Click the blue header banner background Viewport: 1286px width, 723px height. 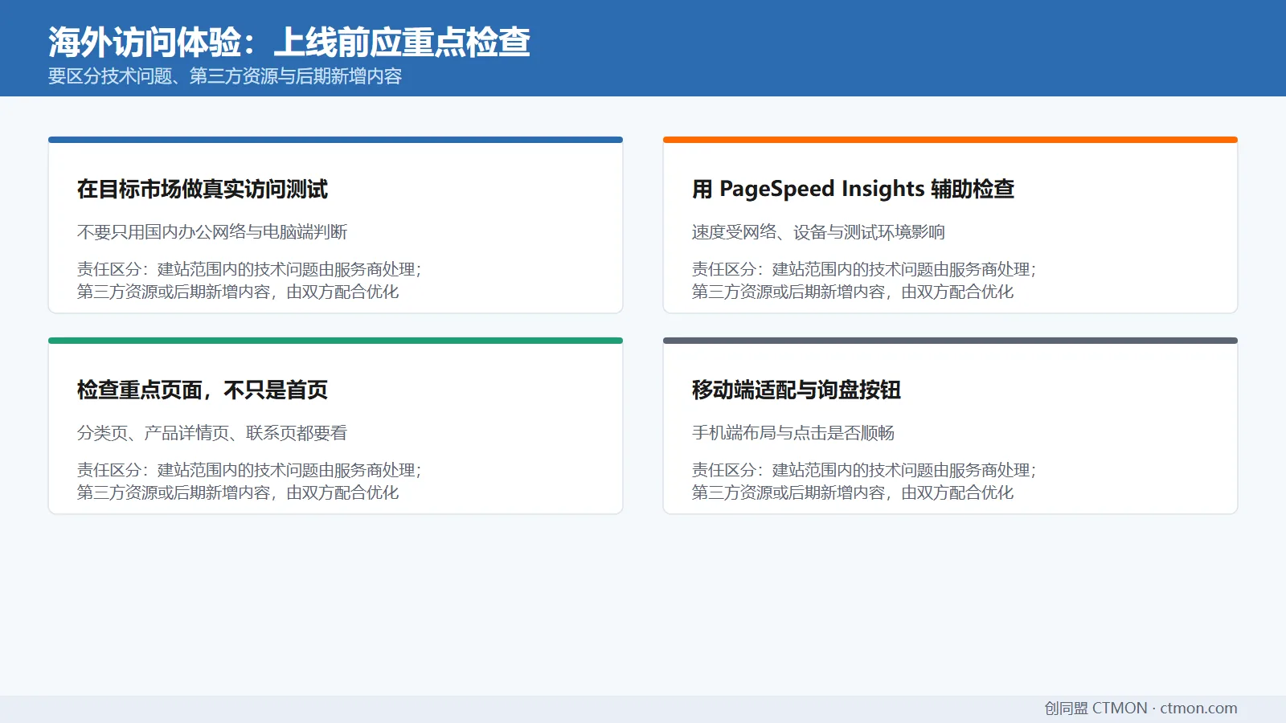pyautogui.click(x=884, y=48)
